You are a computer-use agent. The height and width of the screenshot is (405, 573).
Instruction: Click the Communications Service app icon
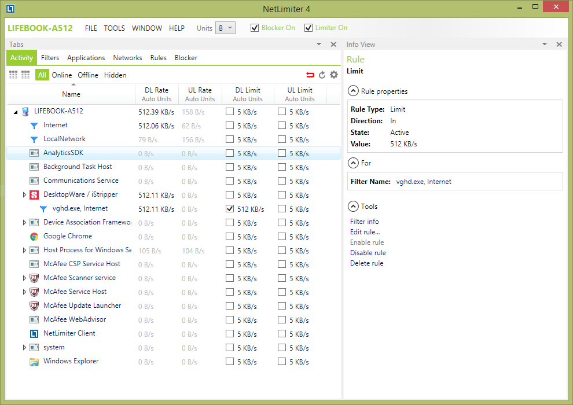[34, 181]
